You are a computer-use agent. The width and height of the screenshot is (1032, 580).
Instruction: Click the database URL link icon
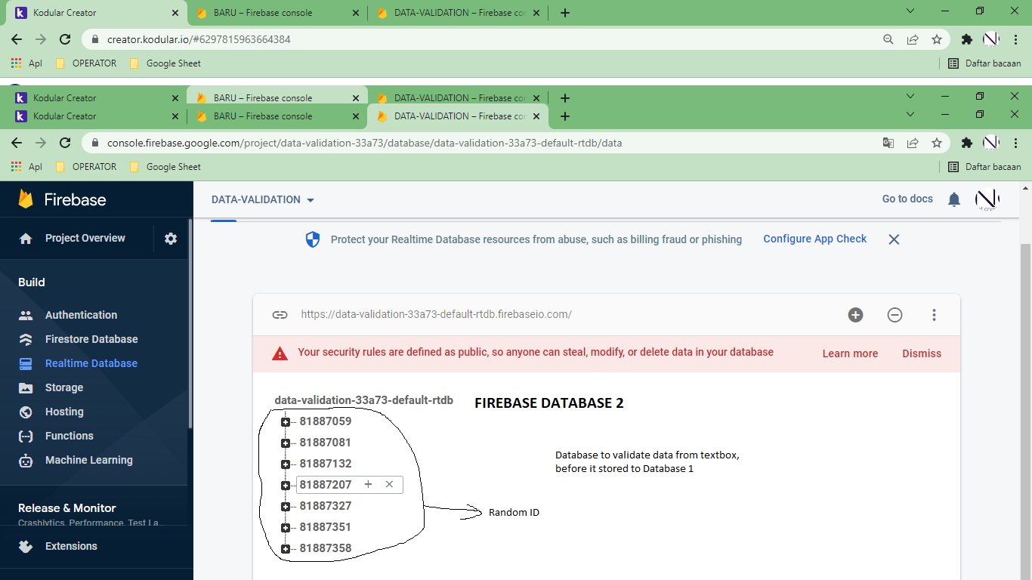click(x=280, y=315)
